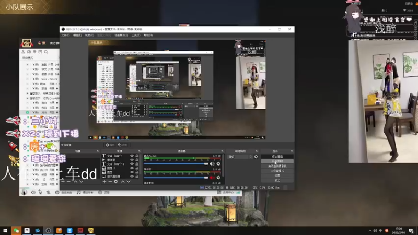Mute the first mixer channel's speaker icon
The height and width of the screenshot is (235, 418).
[x=212, y=164]
